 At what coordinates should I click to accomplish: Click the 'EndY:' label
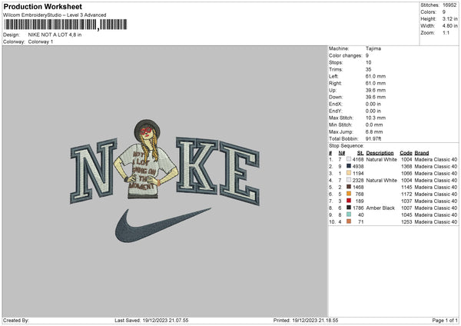click(336, 111)
